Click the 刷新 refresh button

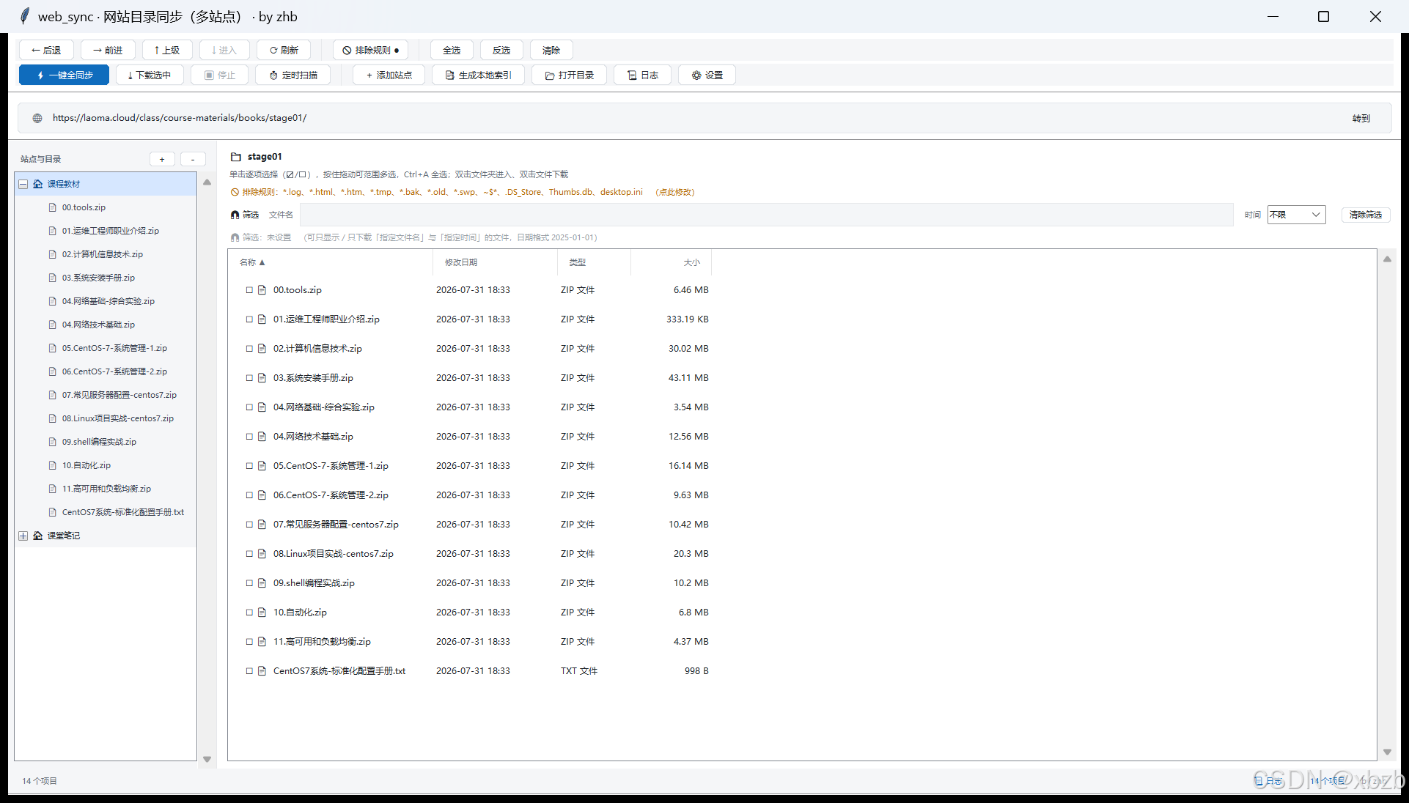284,50
